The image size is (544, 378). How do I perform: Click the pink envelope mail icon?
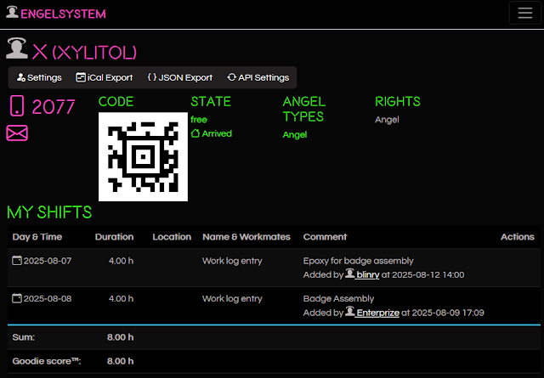point(17,133)
